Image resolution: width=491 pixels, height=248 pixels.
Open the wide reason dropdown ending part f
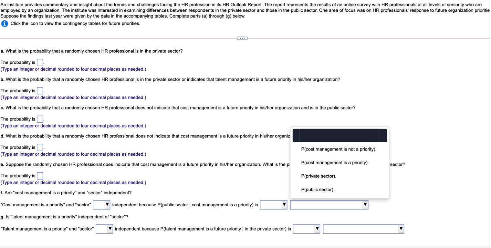coord(329,205)
